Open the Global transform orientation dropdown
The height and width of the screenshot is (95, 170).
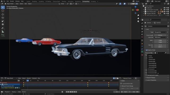pyautogui.click(x=62, y=4)
